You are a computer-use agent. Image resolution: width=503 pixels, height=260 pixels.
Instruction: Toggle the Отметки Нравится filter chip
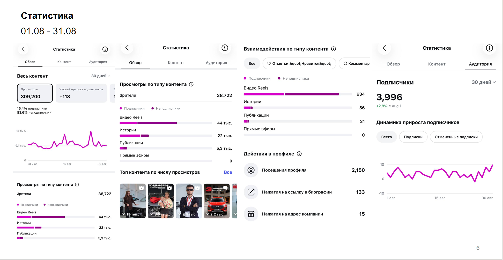[x=299, y=63]
